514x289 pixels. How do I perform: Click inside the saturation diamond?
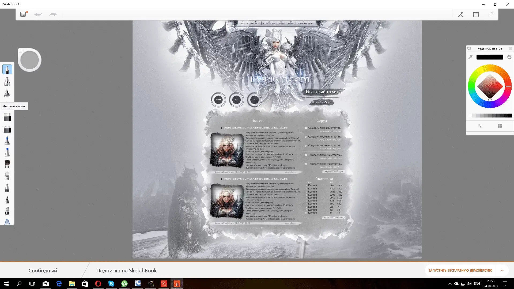click(490, 86)
